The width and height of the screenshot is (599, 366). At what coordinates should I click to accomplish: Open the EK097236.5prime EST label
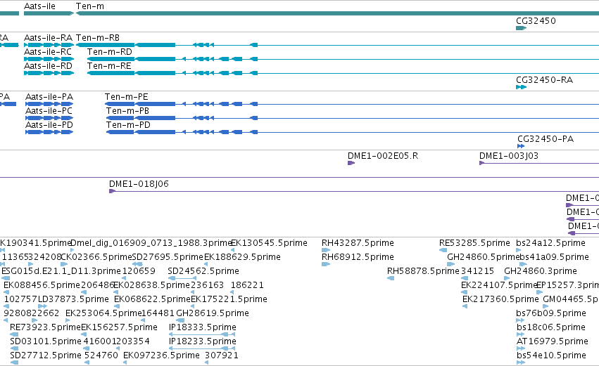click(x=161, y=355)
